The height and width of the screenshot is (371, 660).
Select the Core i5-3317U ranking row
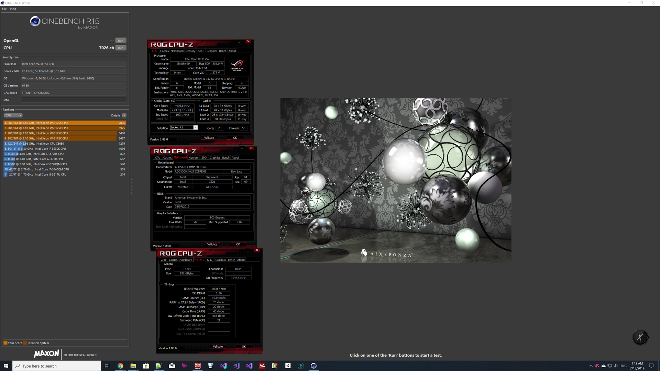click(x=65, y=175)
